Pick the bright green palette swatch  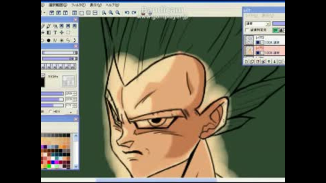coord(49,166)
